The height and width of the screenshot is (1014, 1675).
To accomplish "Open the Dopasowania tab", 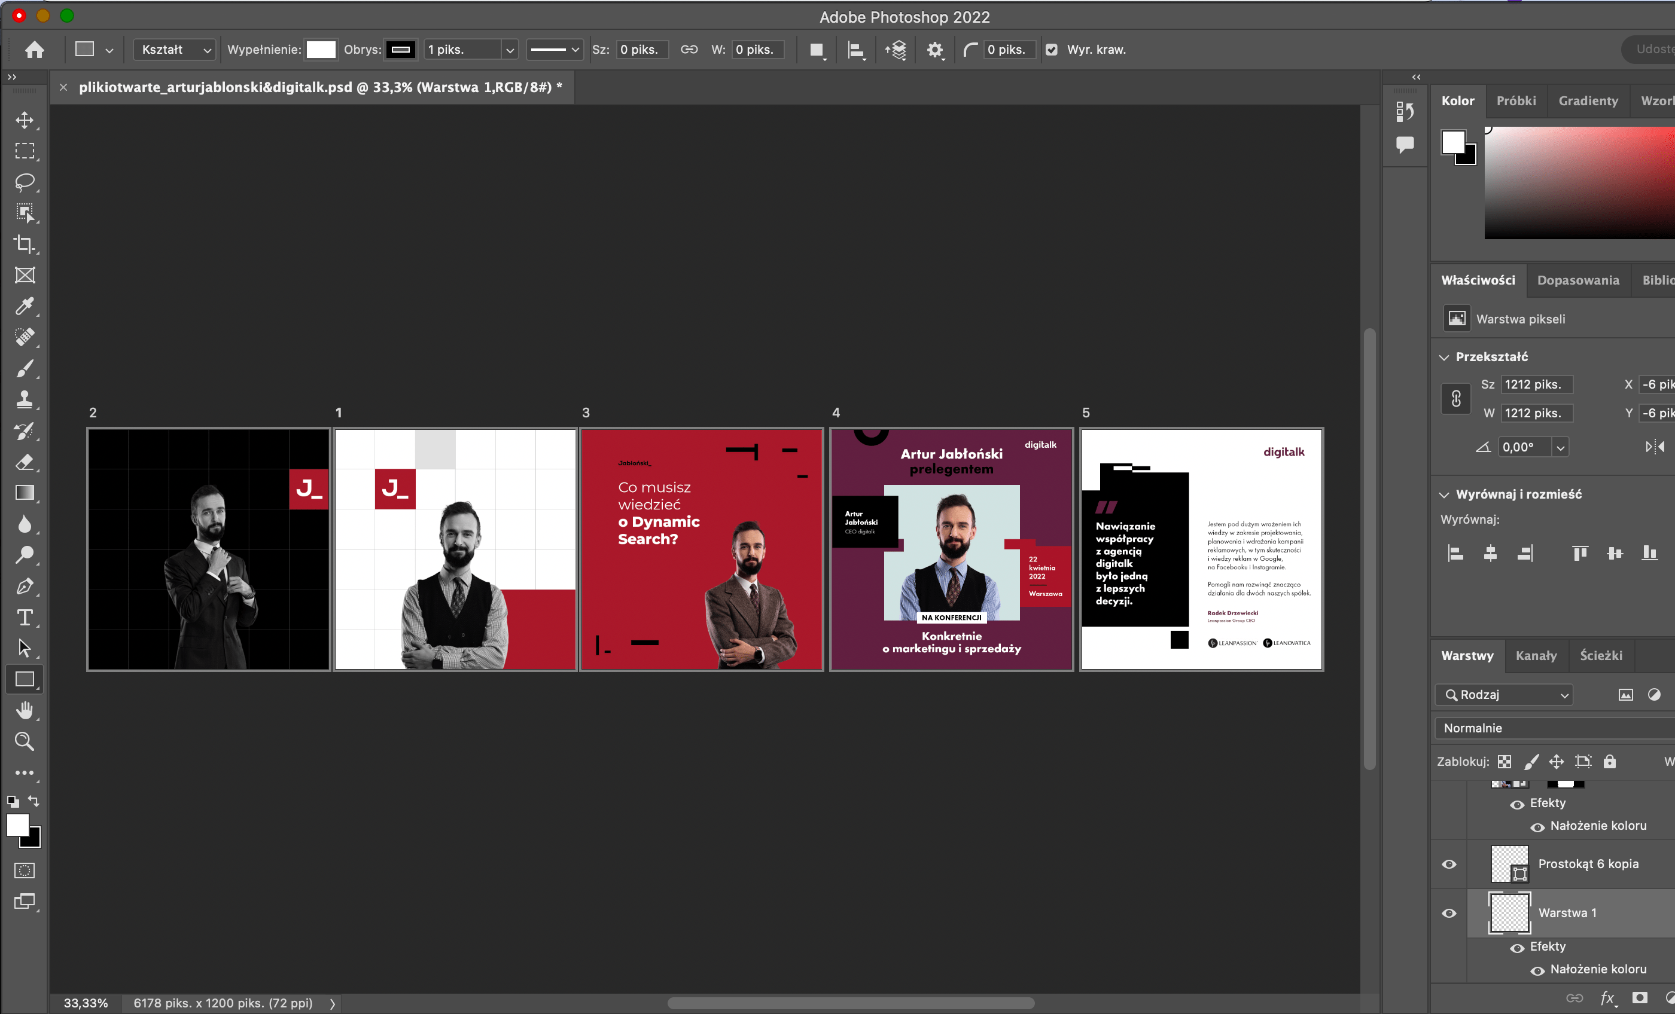I will pyautogui.click(x=1579, y=280).
